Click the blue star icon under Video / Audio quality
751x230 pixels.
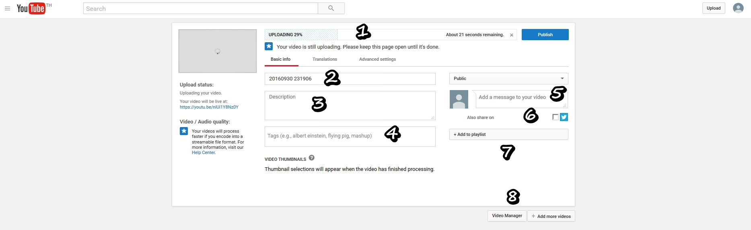pyautogui.click(x=184, y=131)
